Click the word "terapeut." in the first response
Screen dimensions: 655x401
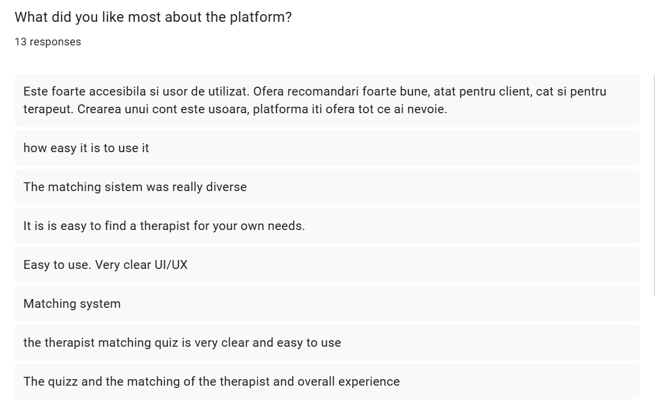[48, 109]
